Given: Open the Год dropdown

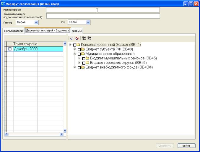Looking at the screenshot, I should [x=88, y=22].
